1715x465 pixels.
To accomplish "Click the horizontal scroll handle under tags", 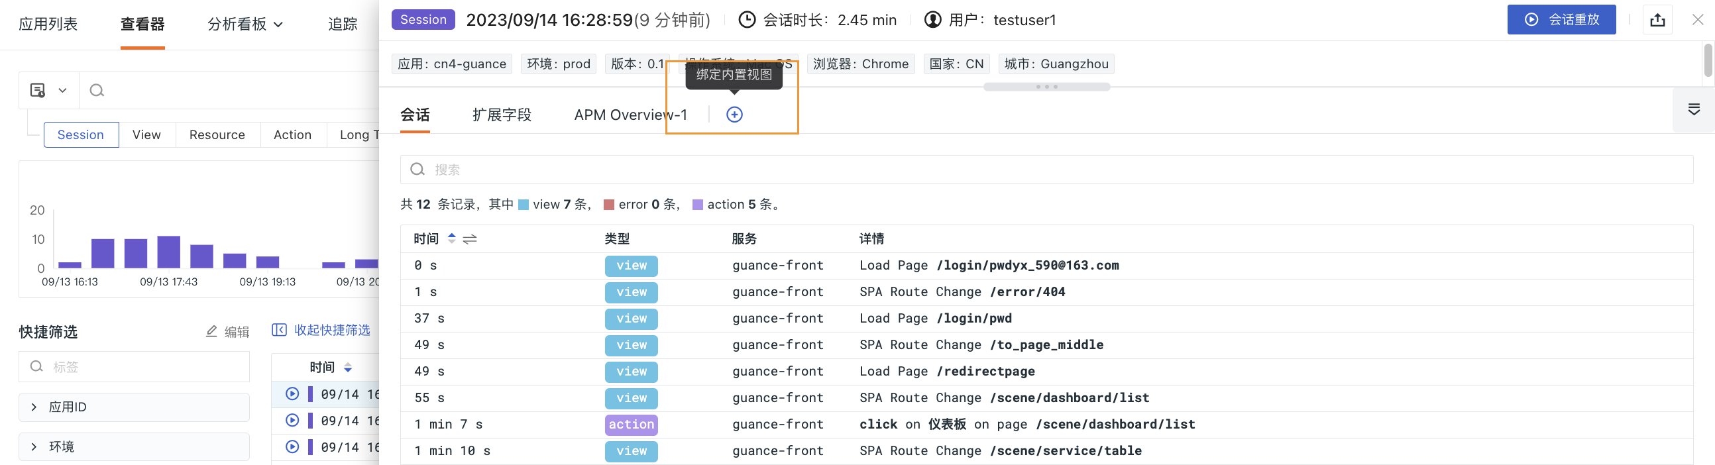I will tap(1046, 87).
